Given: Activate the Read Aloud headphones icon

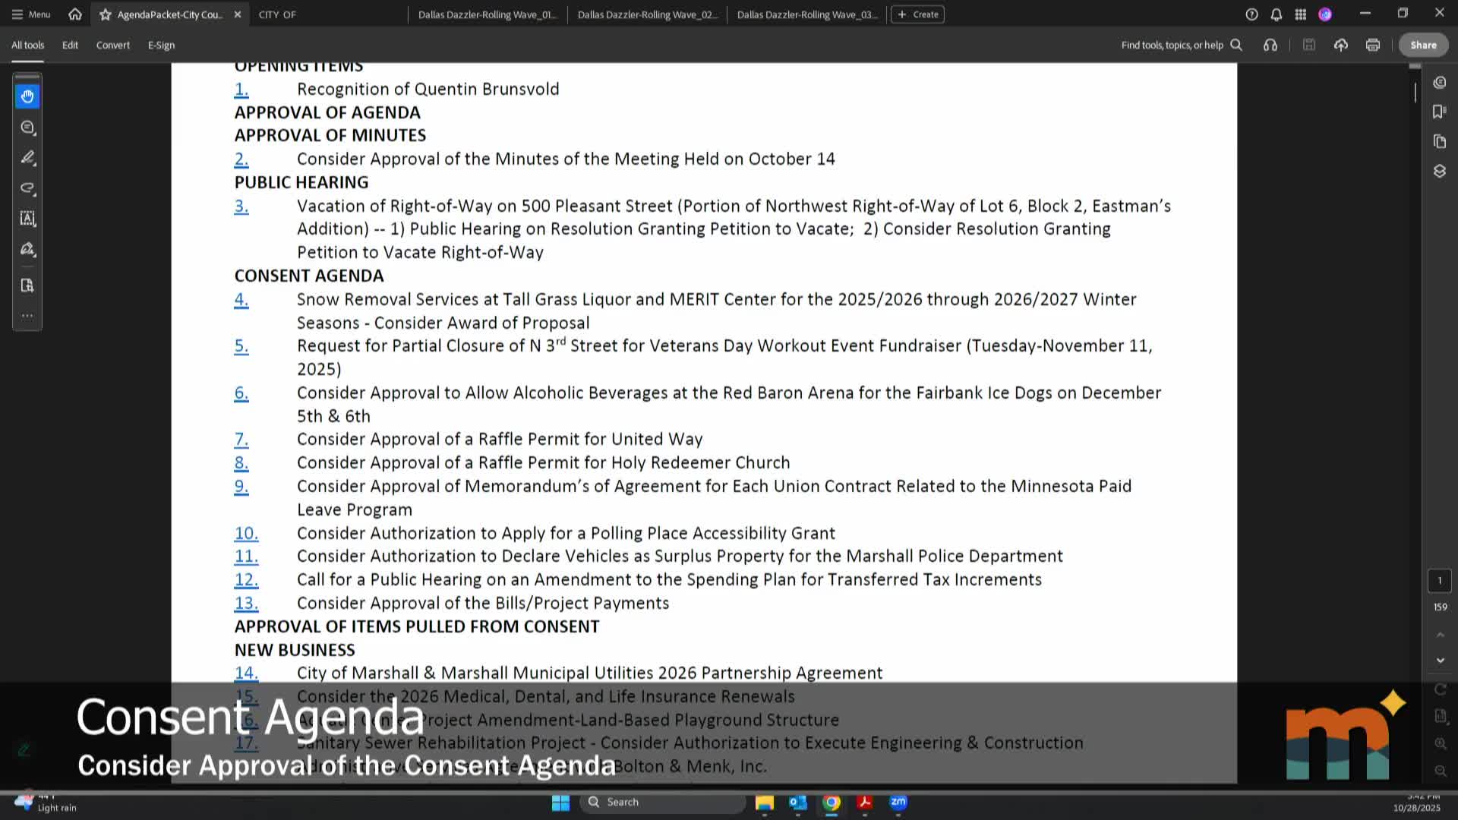Looking at the screenshot, I should [x=1270, y=45].
